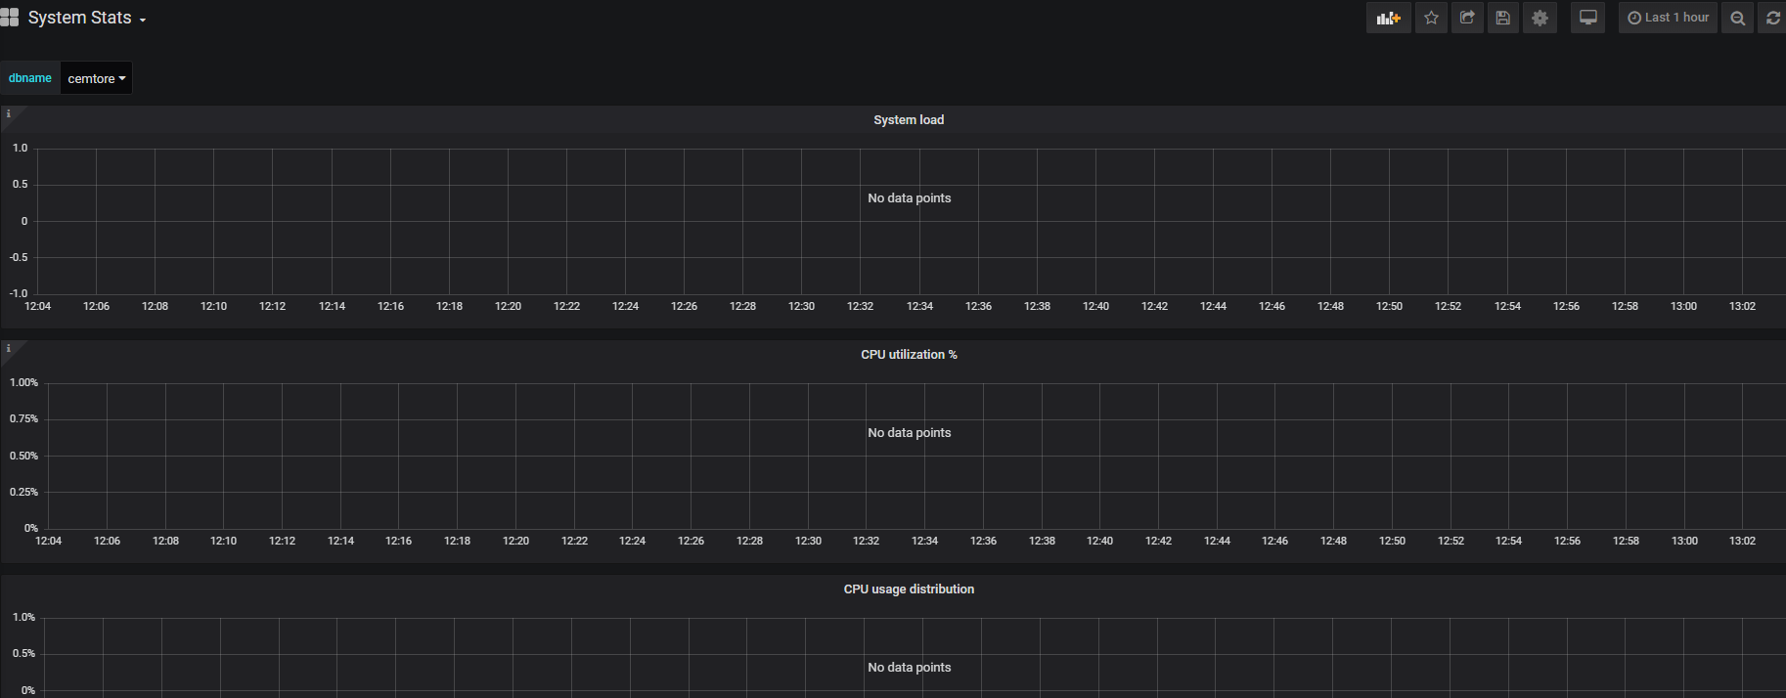Open the Last 1 hour time picker
1786x698 pixels.
click(x=1668, y=18)
